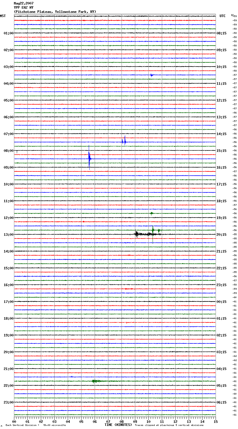Viewport: 238px width, 429px height.
Task: Select the 10:15 UTC time label
Action: (x=221, y=67)
